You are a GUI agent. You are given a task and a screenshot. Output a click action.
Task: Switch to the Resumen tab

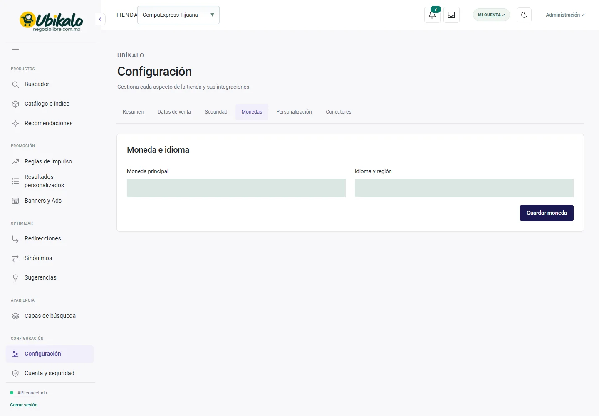(x=133, y=112)
